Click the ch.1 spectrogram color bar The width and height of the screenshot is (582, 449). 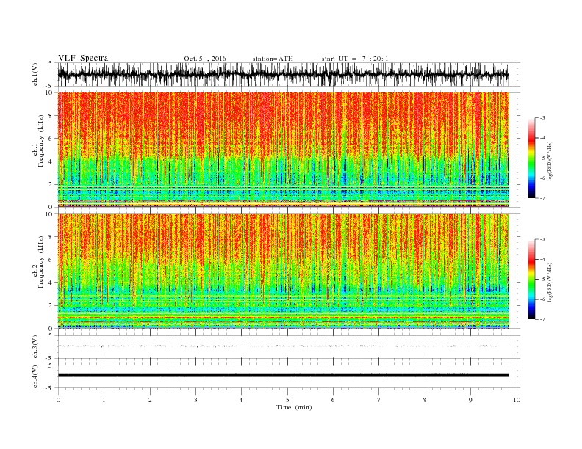tap(531, 158)
